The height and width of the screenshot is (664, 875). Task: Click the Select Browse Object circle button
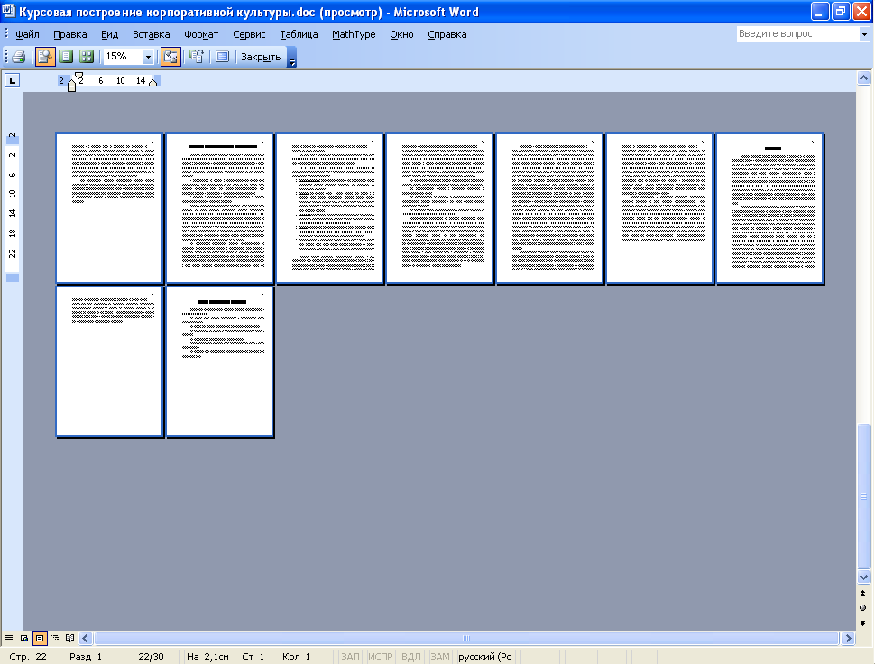[x=863, y=608]
